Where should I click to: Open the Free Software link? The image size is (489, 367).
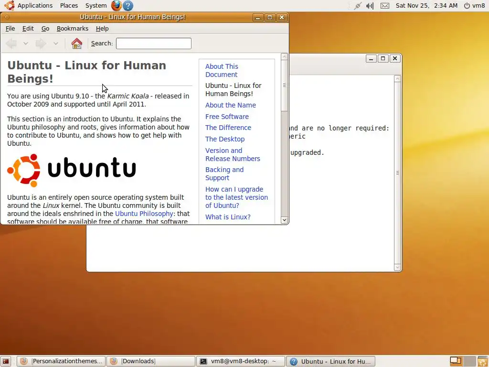coord(227,117)
